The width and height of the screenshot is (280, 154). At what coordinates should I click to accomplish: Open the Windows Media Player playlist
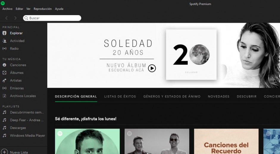(27, 136)
